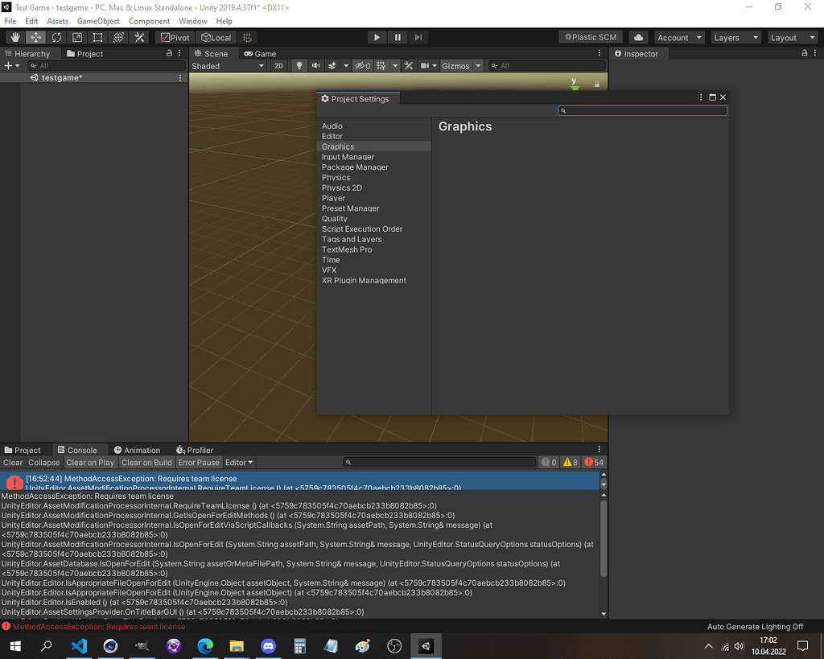Screen dimensions: 824x659
Task: Switch to the Game view tab
Action: pyautogui.click(x=266, y=53)
